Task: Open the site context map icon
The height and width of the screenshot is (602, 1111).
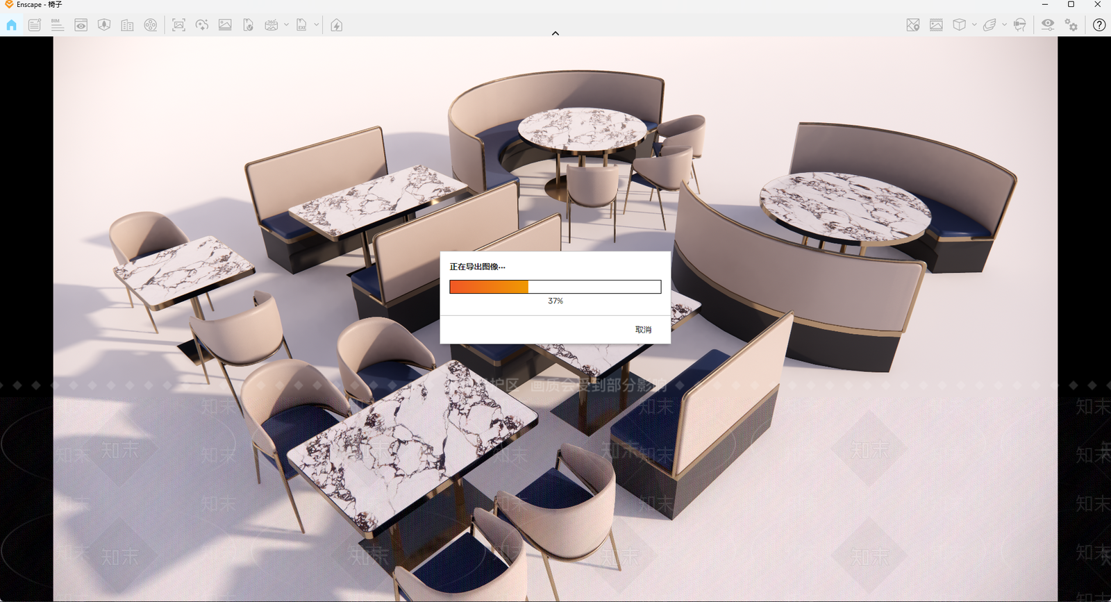Action: coord(104,25)
